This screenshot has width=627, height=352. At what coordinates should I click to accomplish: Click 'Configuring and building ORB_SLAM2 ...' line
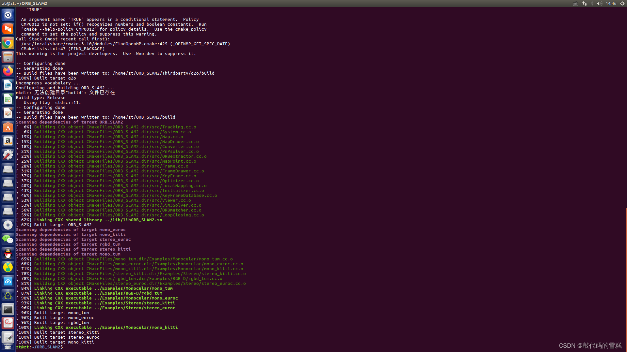66,88
